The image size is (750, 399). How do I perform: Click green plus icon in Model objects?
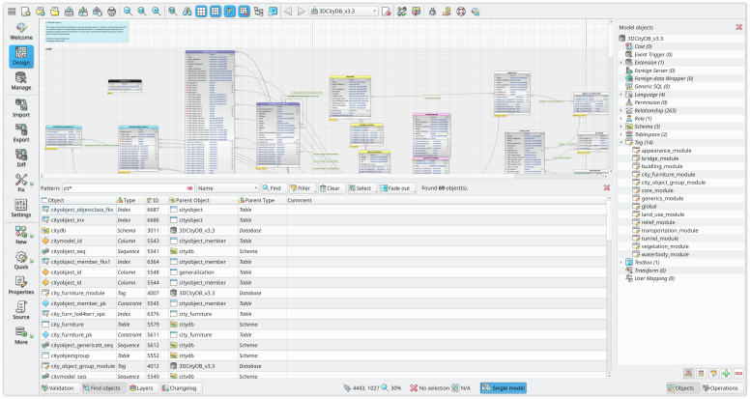pos(726,373)
